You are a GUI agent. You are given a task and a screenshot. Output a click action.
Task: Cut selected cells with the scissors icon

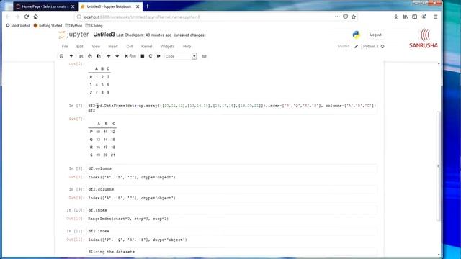click(x=81, y=56)
